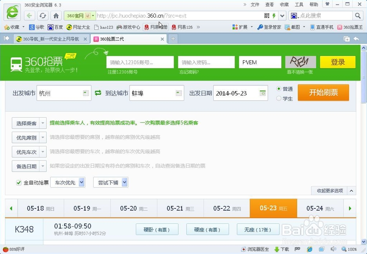Open the QR code icon in address bar
367x254 pixels.
(266, 16)
